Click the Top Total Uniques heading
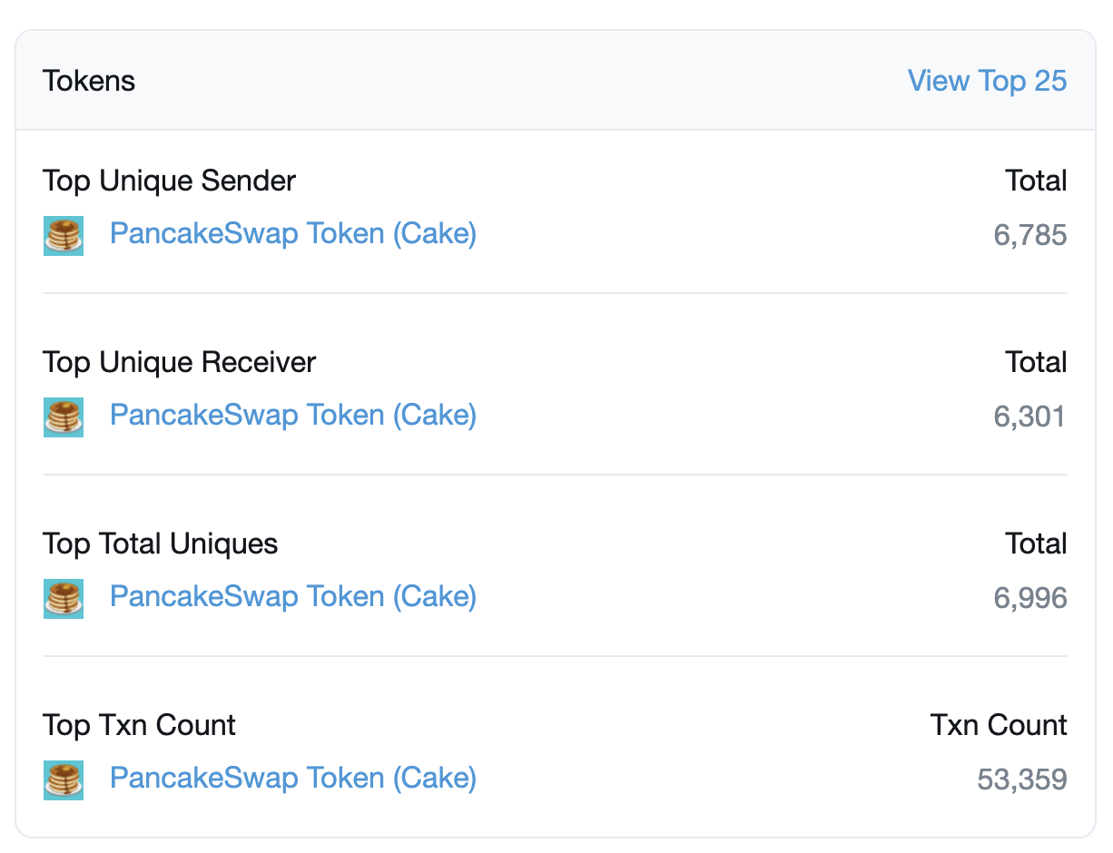This screenshot has width=1113, height=853. coord(160,544)
